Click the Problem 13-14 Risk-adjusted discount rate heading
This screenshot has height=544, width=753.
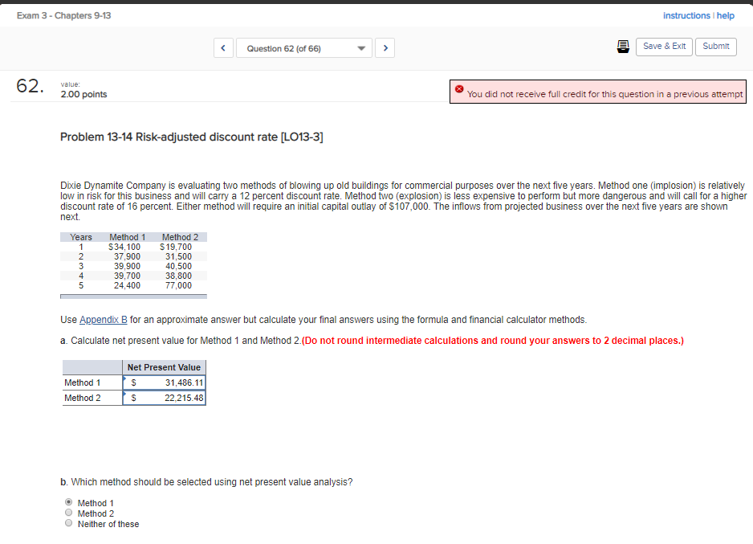pos(192,137)
